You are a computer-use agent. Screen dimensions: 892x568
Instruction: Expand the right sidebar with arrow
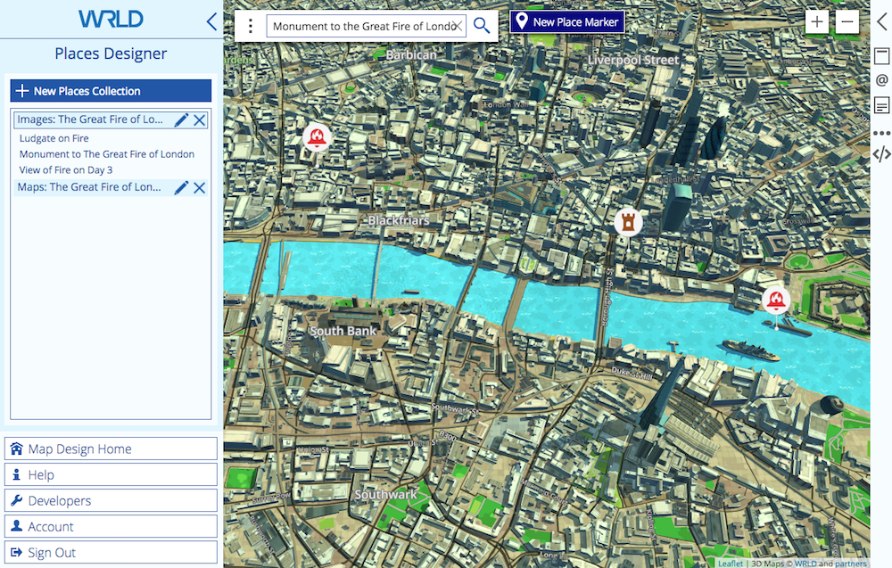881,22
